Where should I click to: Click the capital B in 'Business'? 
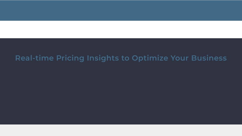(x=194, y=58)
